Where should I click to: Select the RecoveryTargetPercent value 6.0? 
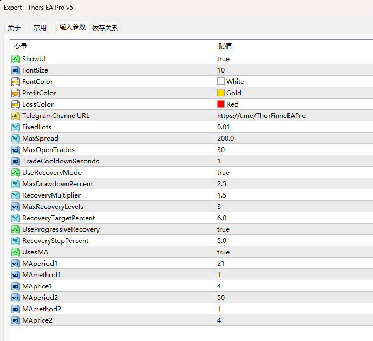[x=221, y=218]
